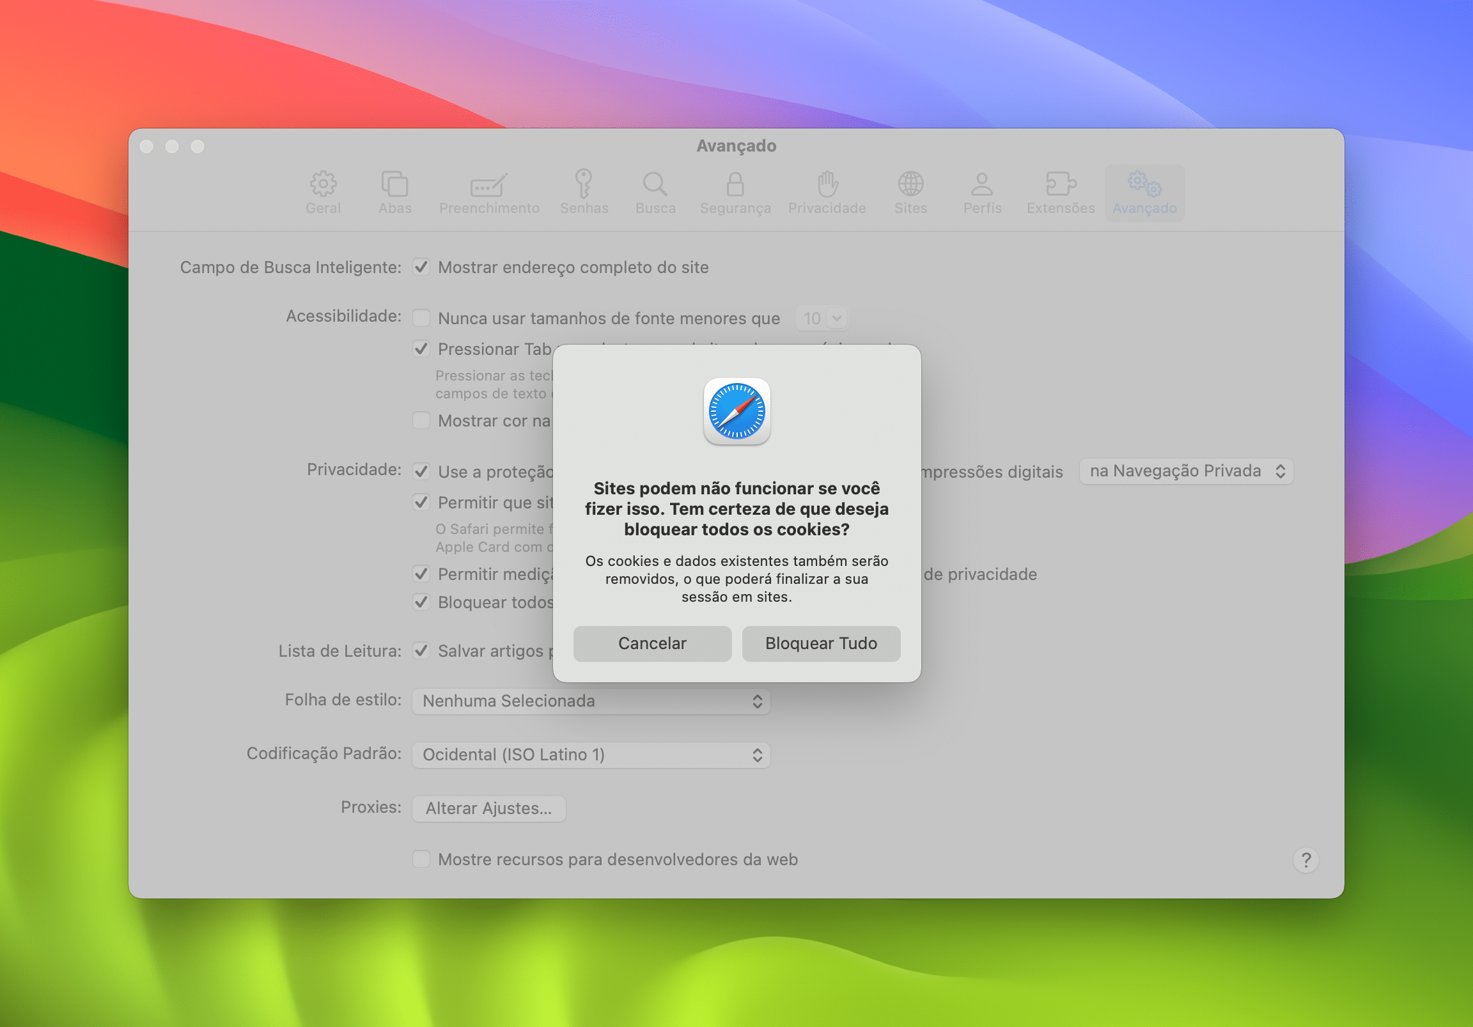Select the Avançado gears icon

coord(1144,184)
